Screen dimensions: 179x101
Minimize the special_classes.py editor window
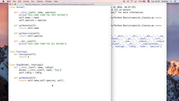coord(13,4)
